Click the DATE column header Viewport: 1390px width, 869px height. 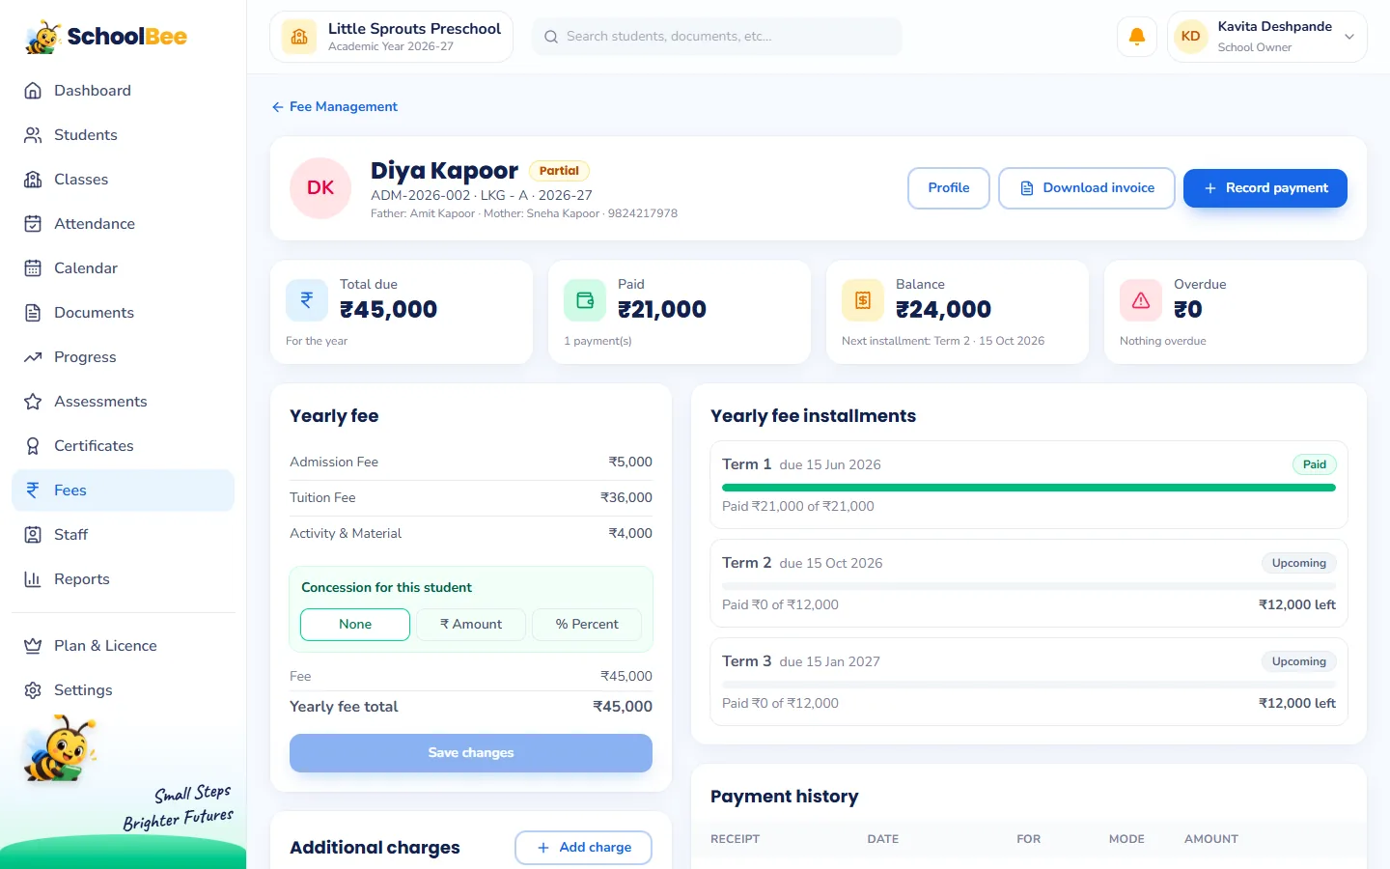pos(883,839)
